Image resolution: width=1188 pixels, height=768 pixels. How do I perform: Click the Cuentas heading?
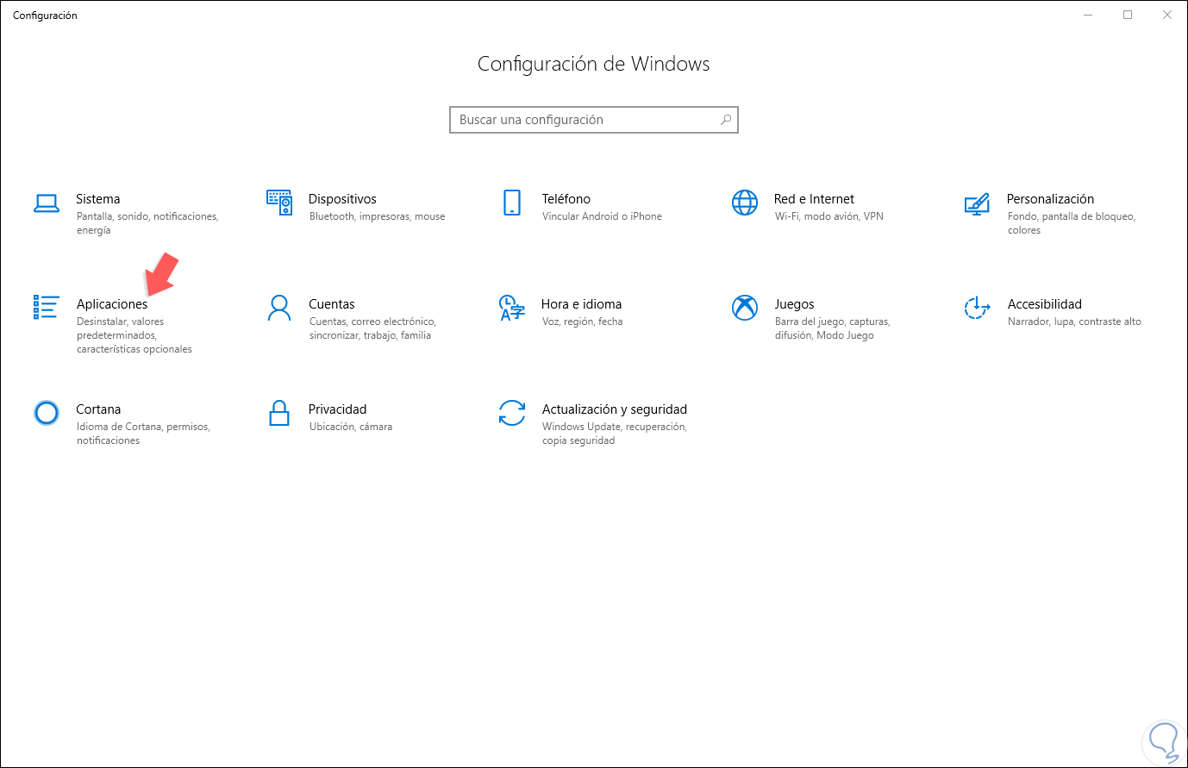332,304
